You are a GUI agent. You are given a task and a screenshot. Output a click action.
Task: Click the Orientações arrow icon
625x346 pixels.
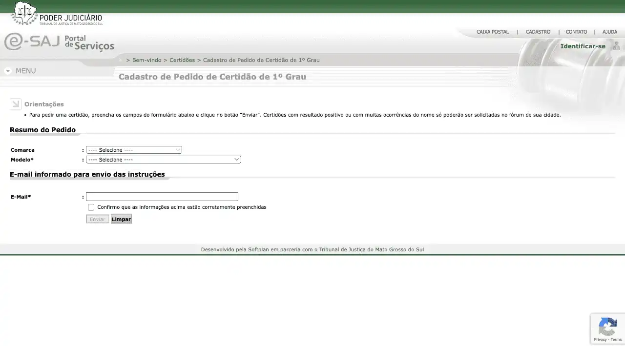pos(15,104)
